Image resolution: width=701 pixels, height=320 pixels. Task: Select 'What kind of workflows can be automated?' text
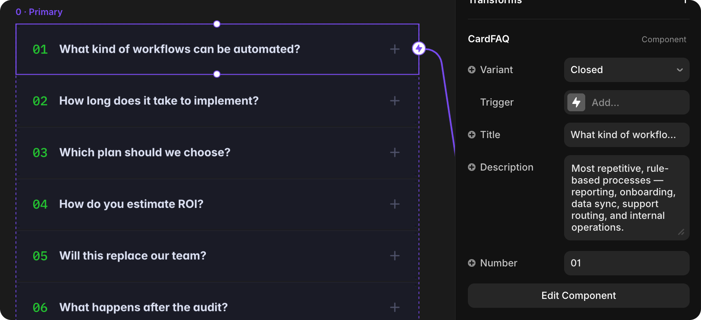[180, 49]
